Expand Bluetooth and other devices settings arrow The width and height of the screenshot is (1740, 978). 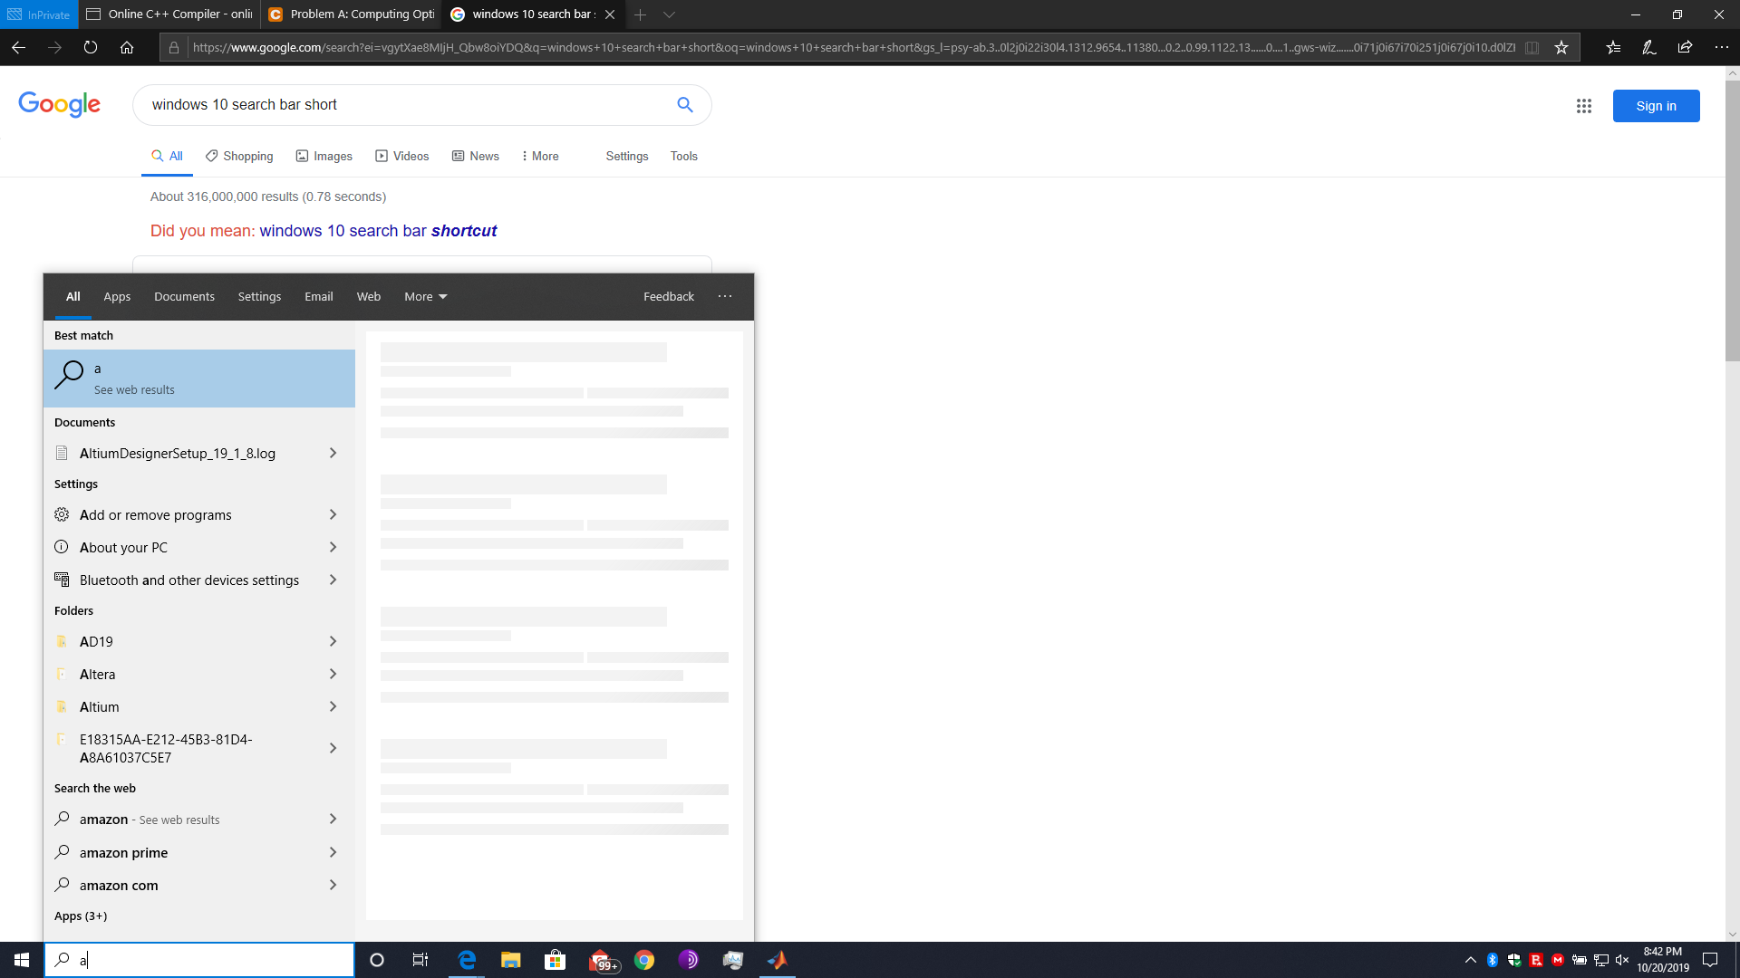click(x=333, y=580)
